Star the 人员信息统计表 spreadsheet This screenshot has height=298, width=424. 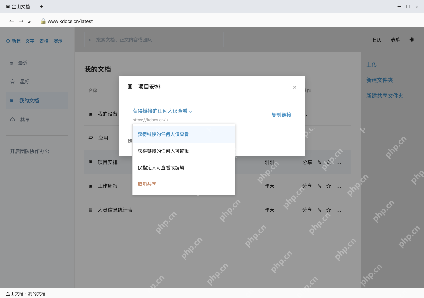329,210
